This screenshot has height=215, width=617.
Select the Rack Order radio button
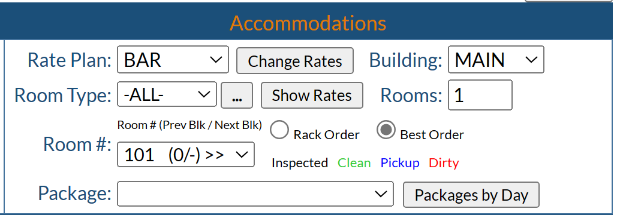point(279,130)
